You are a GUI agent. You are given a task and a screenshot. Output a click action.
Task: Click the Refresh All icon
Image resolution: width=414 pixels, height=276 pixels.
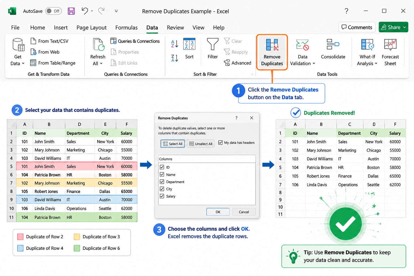click(x=98, y=44)
